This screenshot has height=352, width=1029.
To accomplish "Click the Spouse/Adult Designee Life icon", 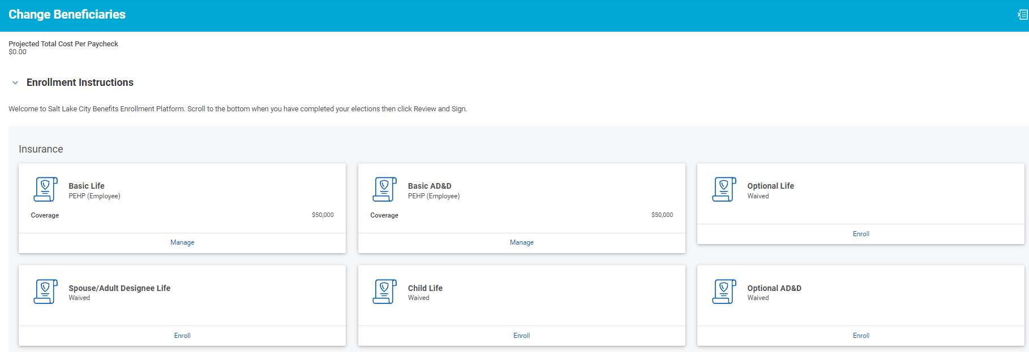I will (45, 292).
